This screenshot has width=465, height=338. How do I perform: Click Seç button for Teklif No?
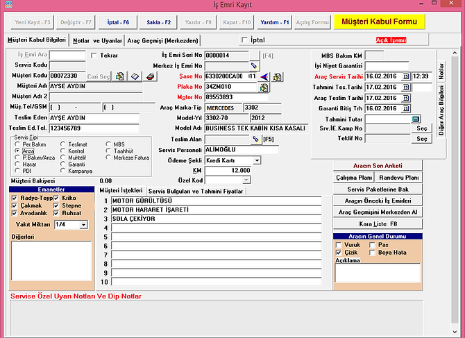click(x=421, y=139)
